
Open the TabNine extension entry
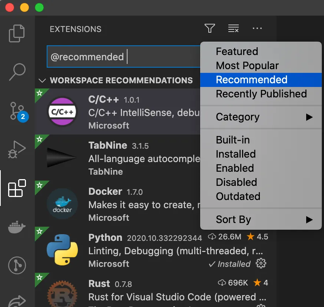(x=122, y=158)
